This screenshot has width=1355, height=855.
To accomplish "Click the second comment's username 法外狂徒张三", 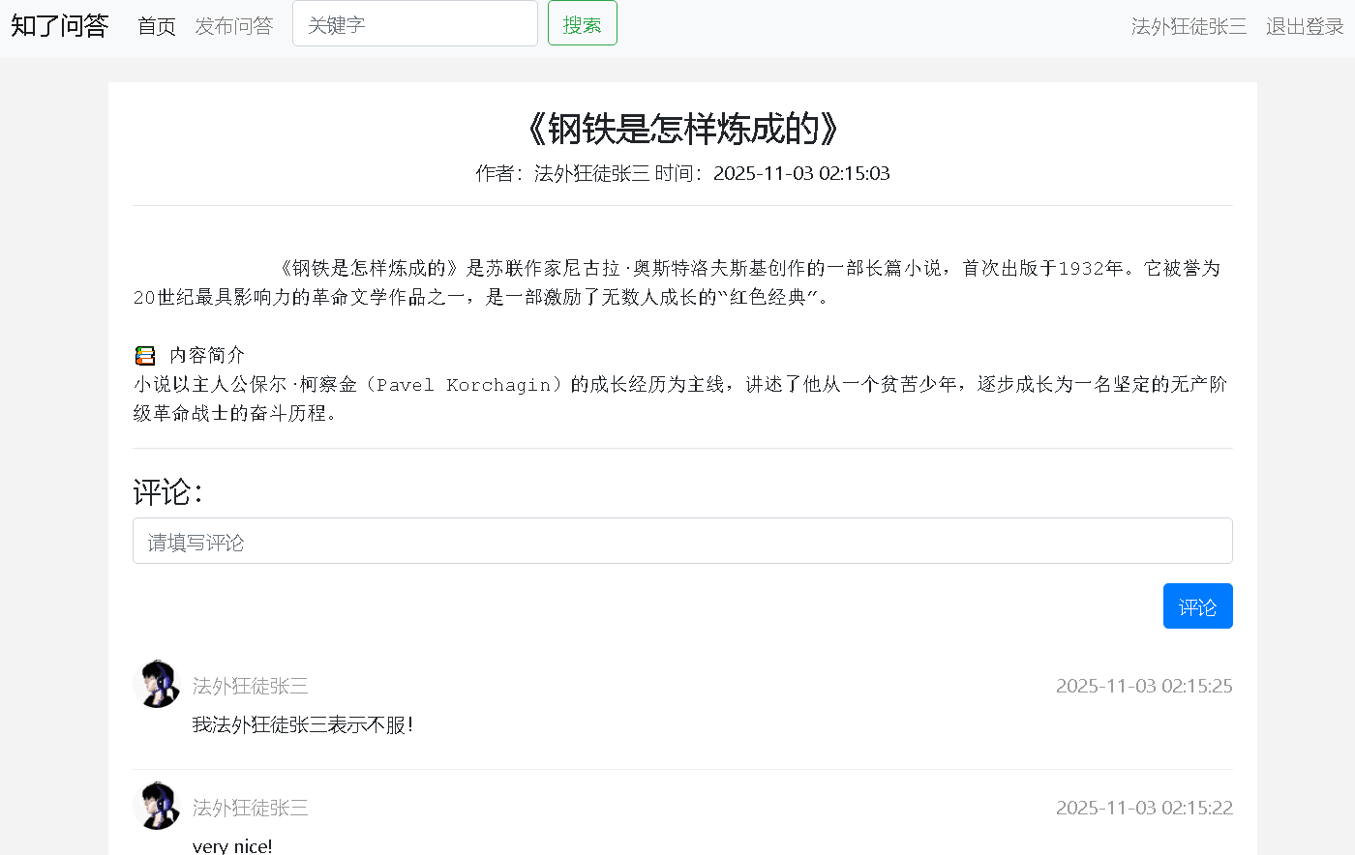I will pos(250,807).
